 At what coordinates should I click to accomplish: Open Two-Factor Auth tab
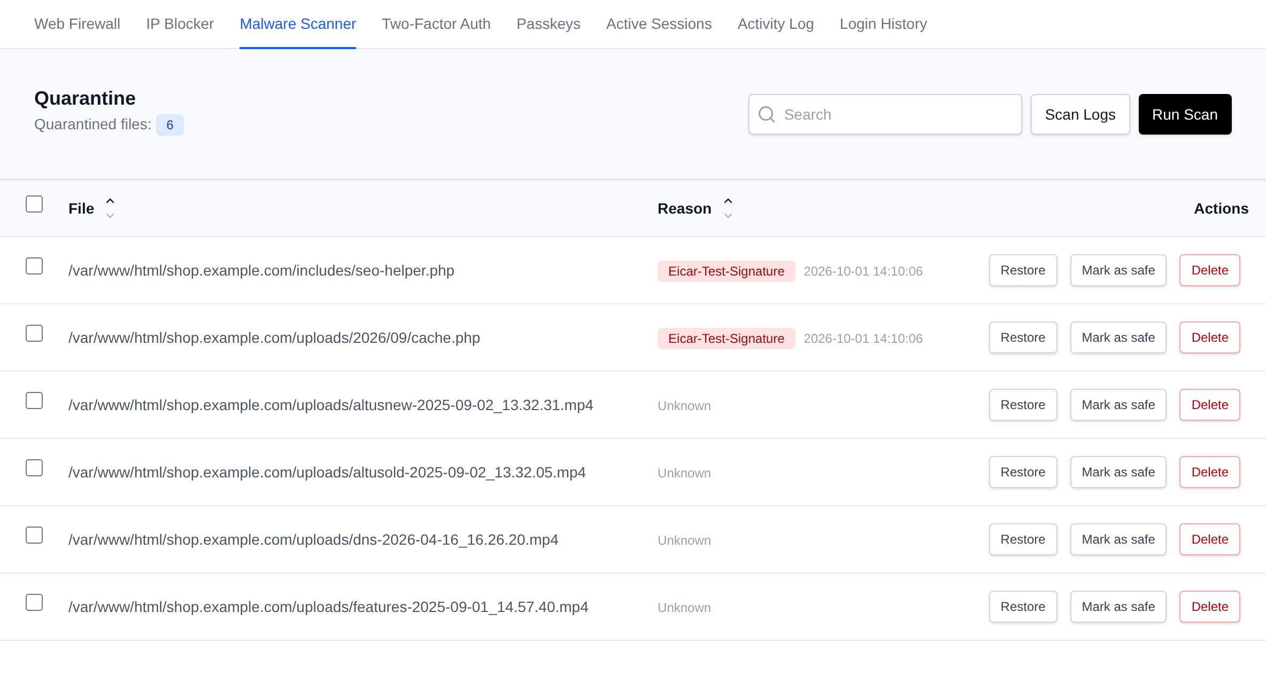pos(436,24)
